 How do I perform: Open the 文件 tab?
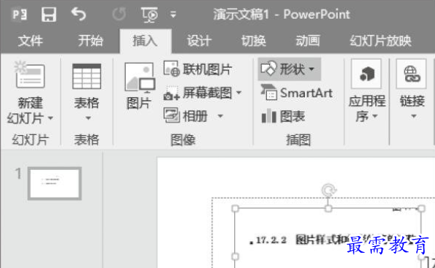31,41
